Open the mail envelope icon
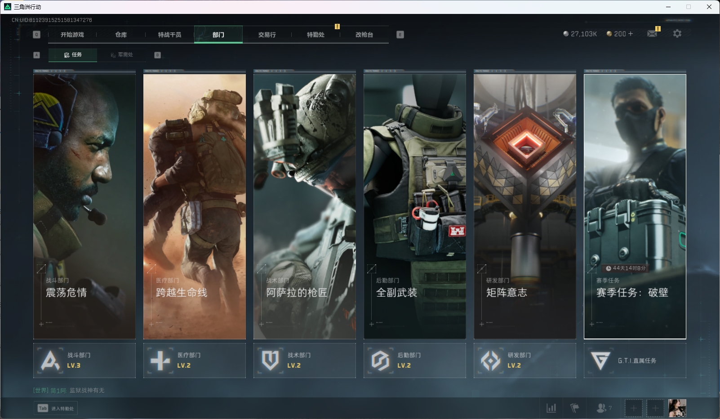Viewport: 720px width, 419px height. (x=652, y=34)
